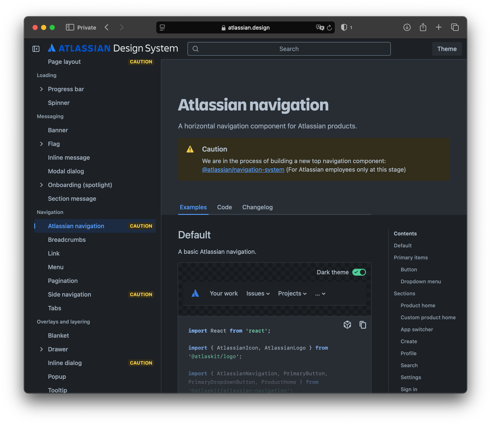
Task: Click the search magnifier icon
Action: [x=195, y=49]
